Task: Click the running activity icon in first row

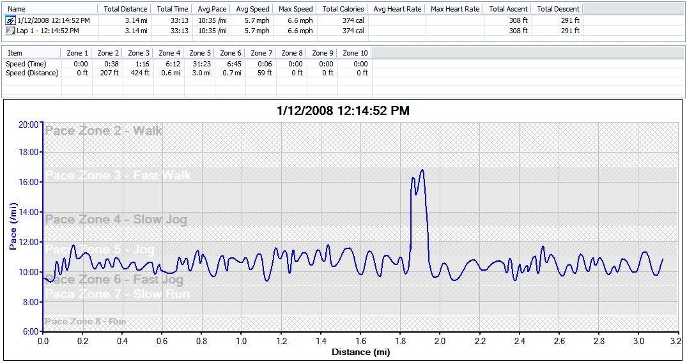Action: [x=10, y=20]
